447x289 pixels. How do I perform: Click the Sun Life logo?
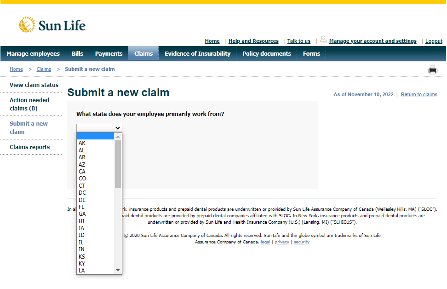click(52, 25)
